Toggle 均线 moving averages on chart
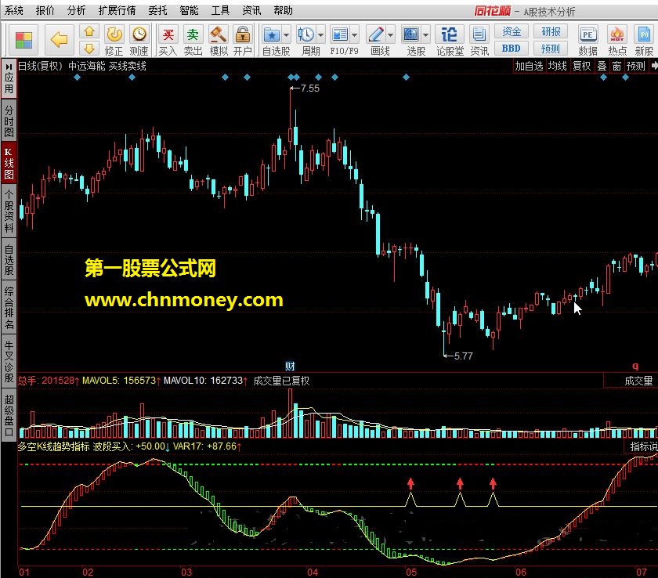This screenshot has height=578, width=658. pos(557,66)
